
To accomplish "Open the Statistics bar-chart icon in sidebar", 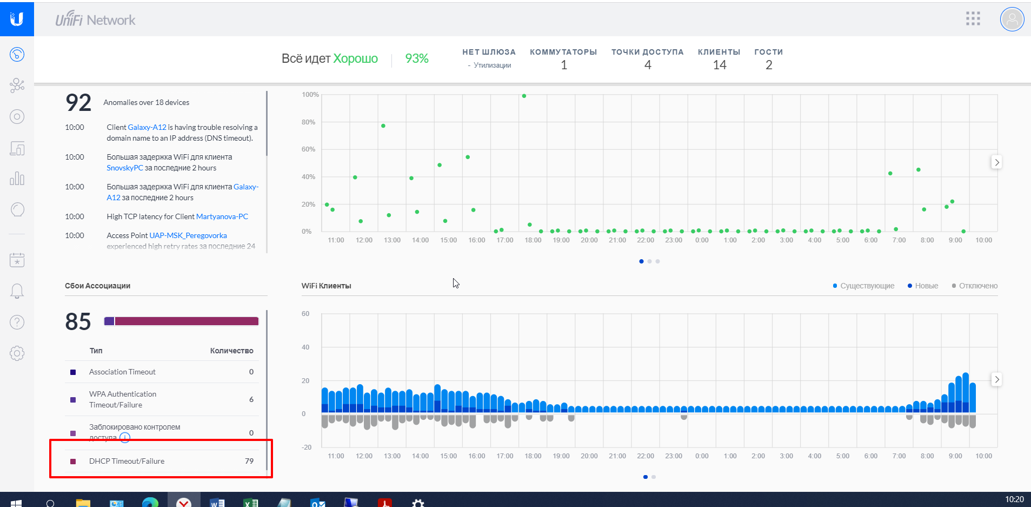I will pos(17,179).
